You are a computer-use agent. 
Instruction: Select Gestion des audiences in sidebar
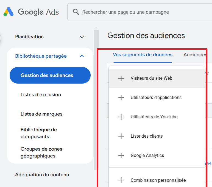coord(50,75)
